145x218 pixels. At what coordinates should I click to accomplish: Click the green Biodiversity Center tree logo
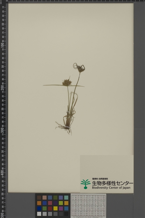85,184
